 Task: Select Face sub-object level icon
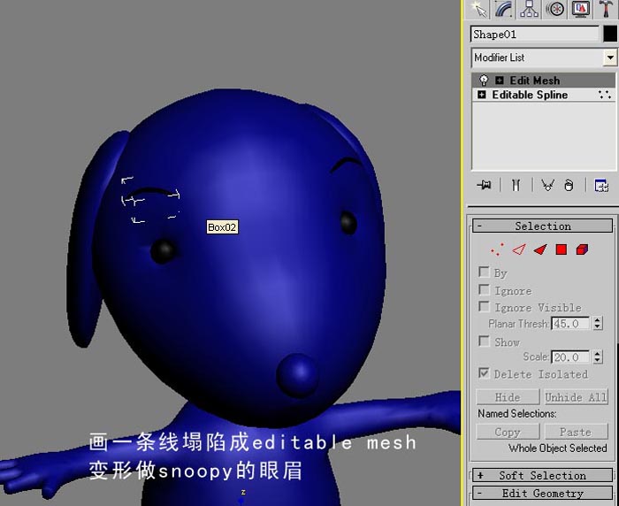pos(539,249)
